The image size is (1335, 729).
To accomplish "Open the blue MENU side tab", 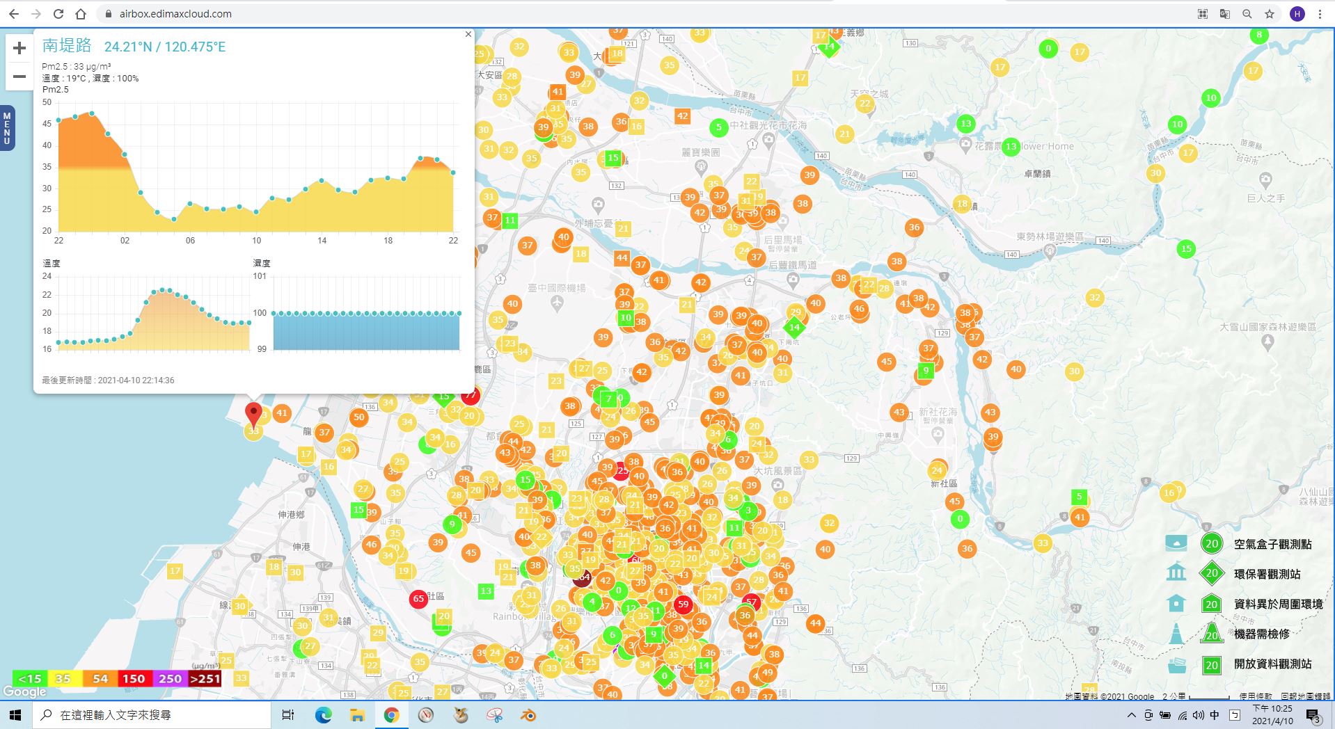I will tap(7, 128).
